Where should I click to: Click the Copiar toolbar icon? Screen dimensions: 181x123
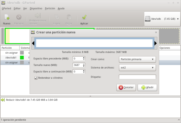click(x=57, y=17)
